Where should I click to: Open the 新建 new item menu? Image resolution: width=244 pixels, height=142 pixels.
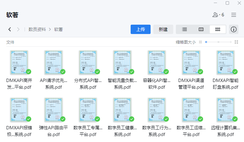(x=163, y=29)
